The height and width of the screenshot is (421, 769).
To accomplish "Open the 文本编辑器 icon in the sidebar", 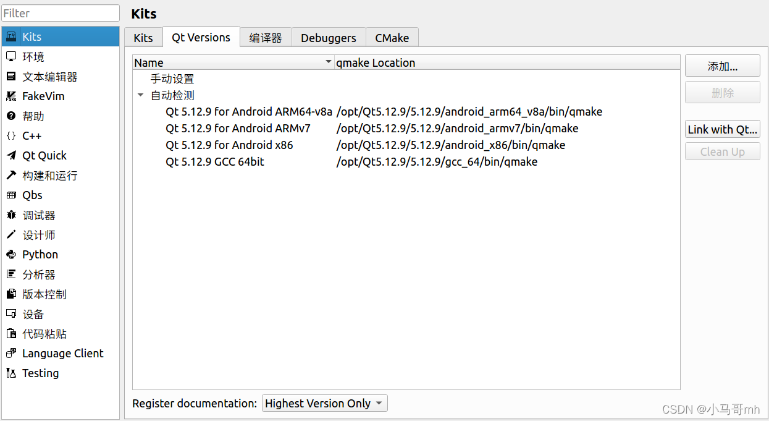I will 11,77.
